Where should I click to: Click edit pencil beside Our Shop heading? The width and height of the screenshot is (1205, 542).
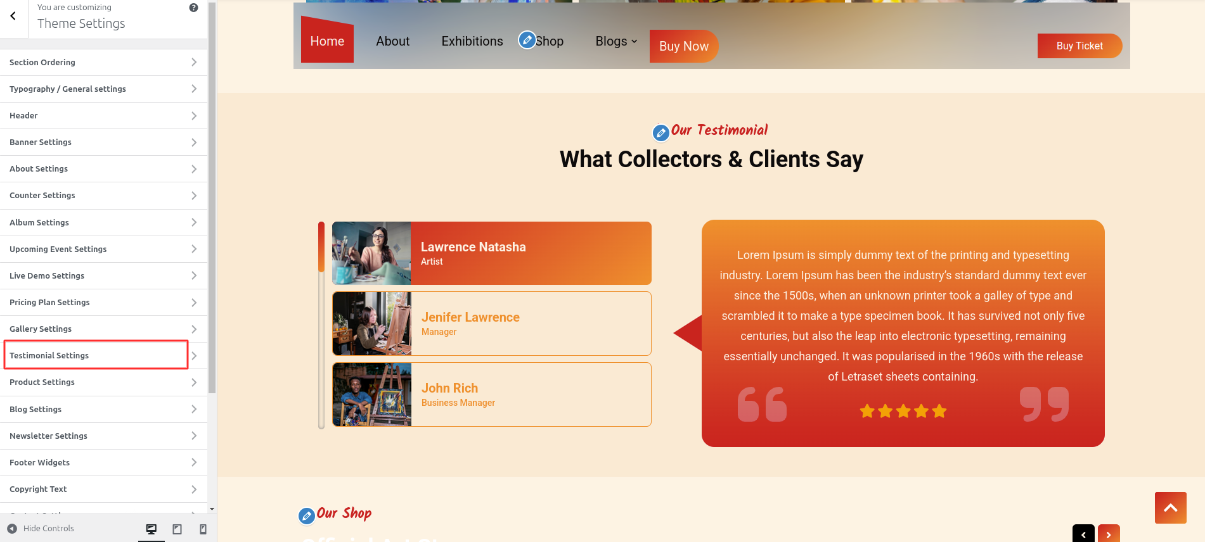point(307,515)
